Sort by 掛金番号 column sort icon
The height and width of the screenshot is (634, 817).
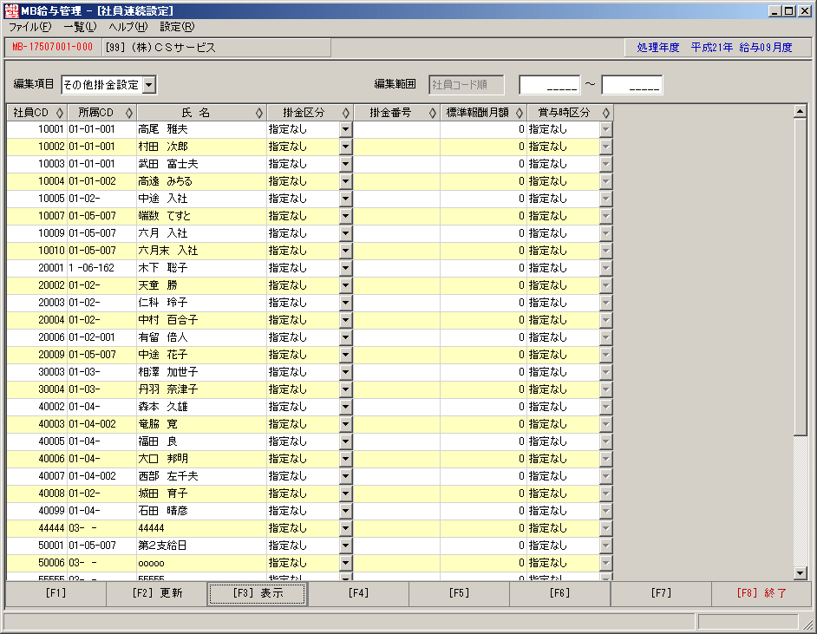432,113
